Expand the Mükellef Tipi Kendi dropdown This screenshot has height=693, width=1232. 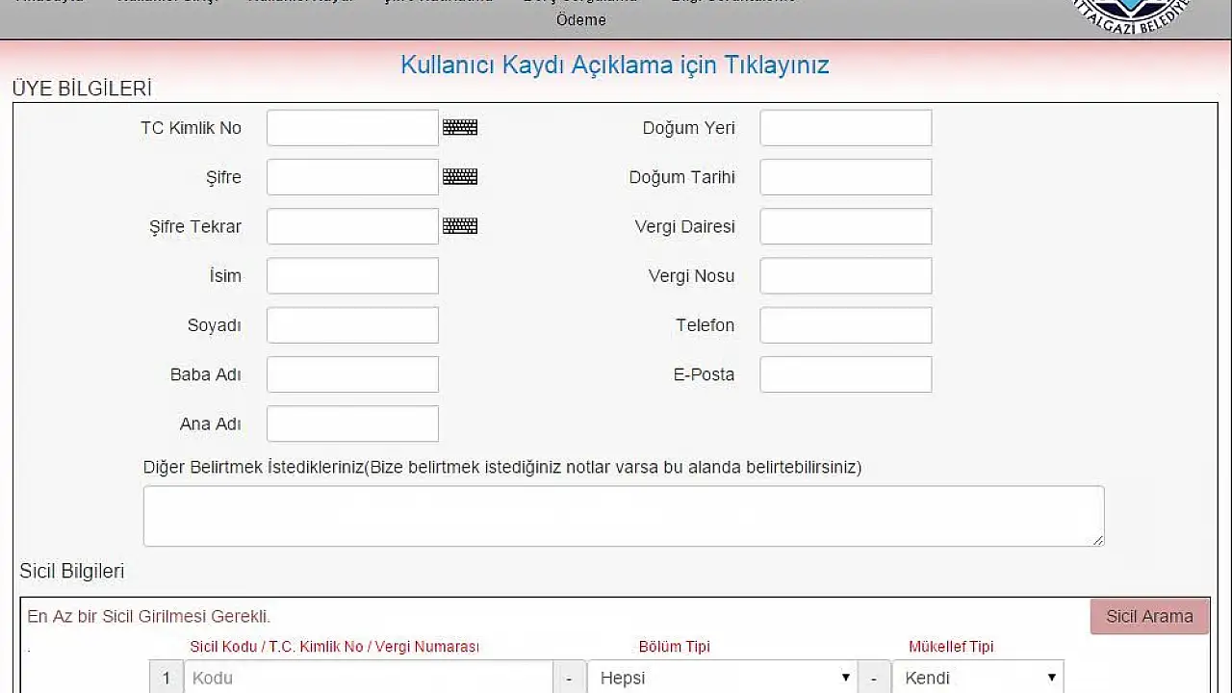(978, 678)
